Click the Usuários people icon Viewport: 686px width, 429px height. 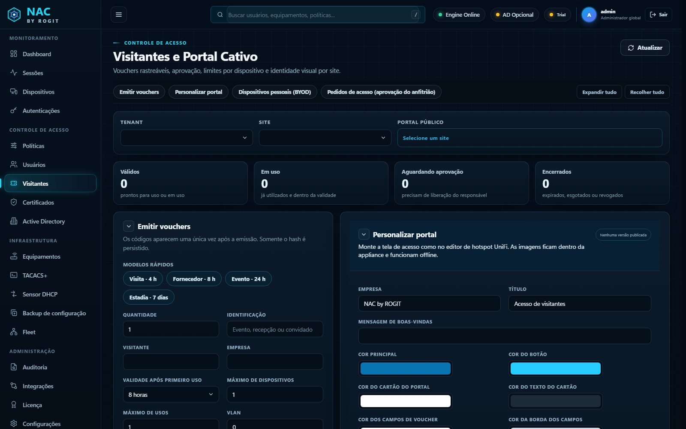[x=14, y=165]
